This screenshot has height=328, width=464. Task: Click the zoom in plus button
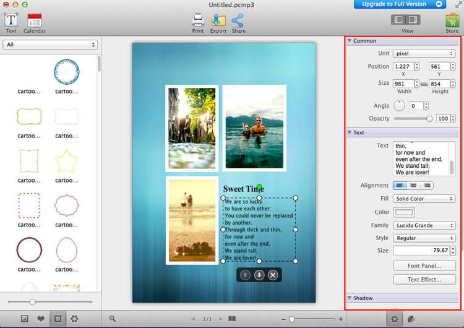tap(341, 319)
